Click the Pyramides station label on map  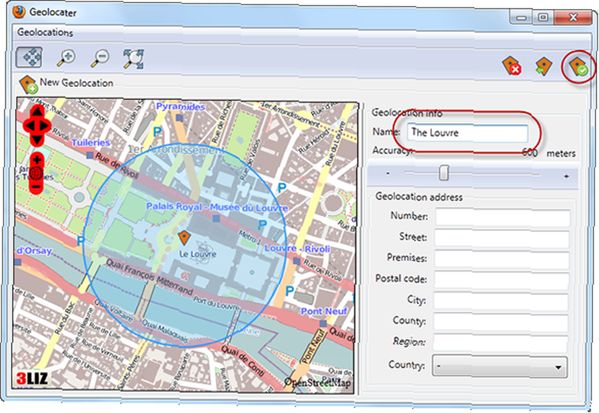click(180, 107)
